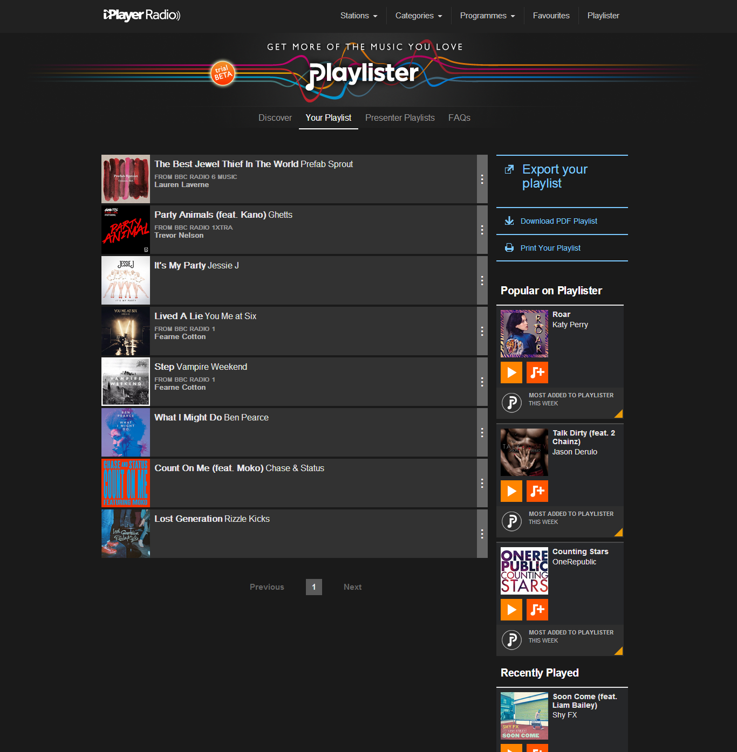Play Counting Stars by OneRepublic
The width and height of the screenshot is (737, 752).
point(511,610)
